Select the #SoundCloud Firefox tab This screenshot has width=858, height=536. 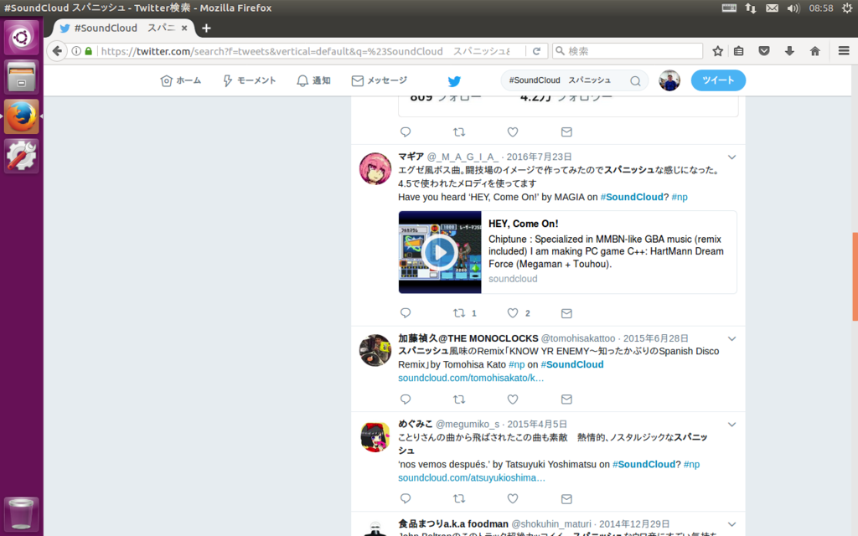click(x=124, y=28)
